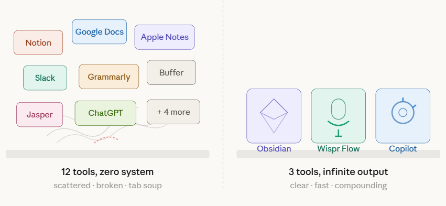446x206 pixels.
Task: Click the Obsidian crystal icon
Action: [x=274, y=116]
